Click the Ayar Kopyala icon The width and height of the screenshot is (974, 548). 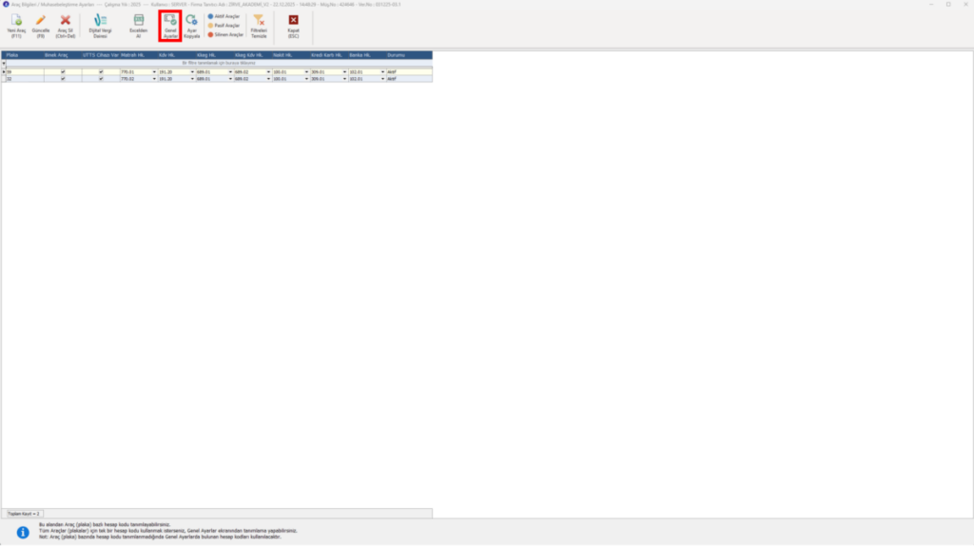191,21
